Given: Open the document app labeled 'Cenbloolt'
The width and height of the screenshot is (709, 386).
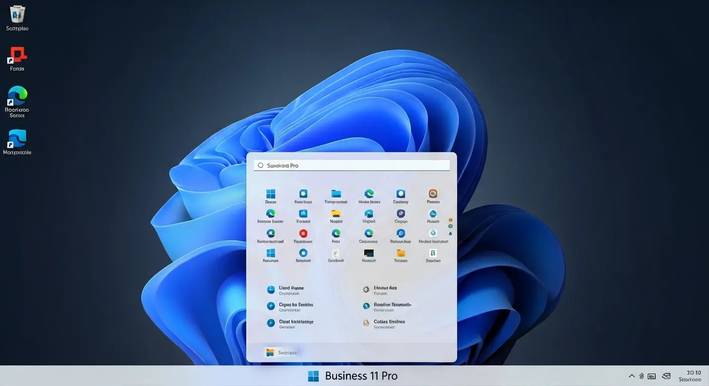Looking at the screenshot, I should [x=336, y=256].
